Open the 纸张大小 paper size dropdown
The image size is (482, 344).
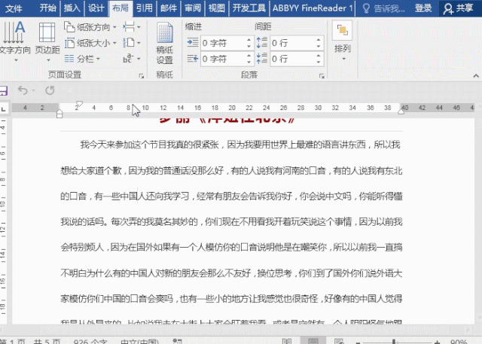[90, 43]
